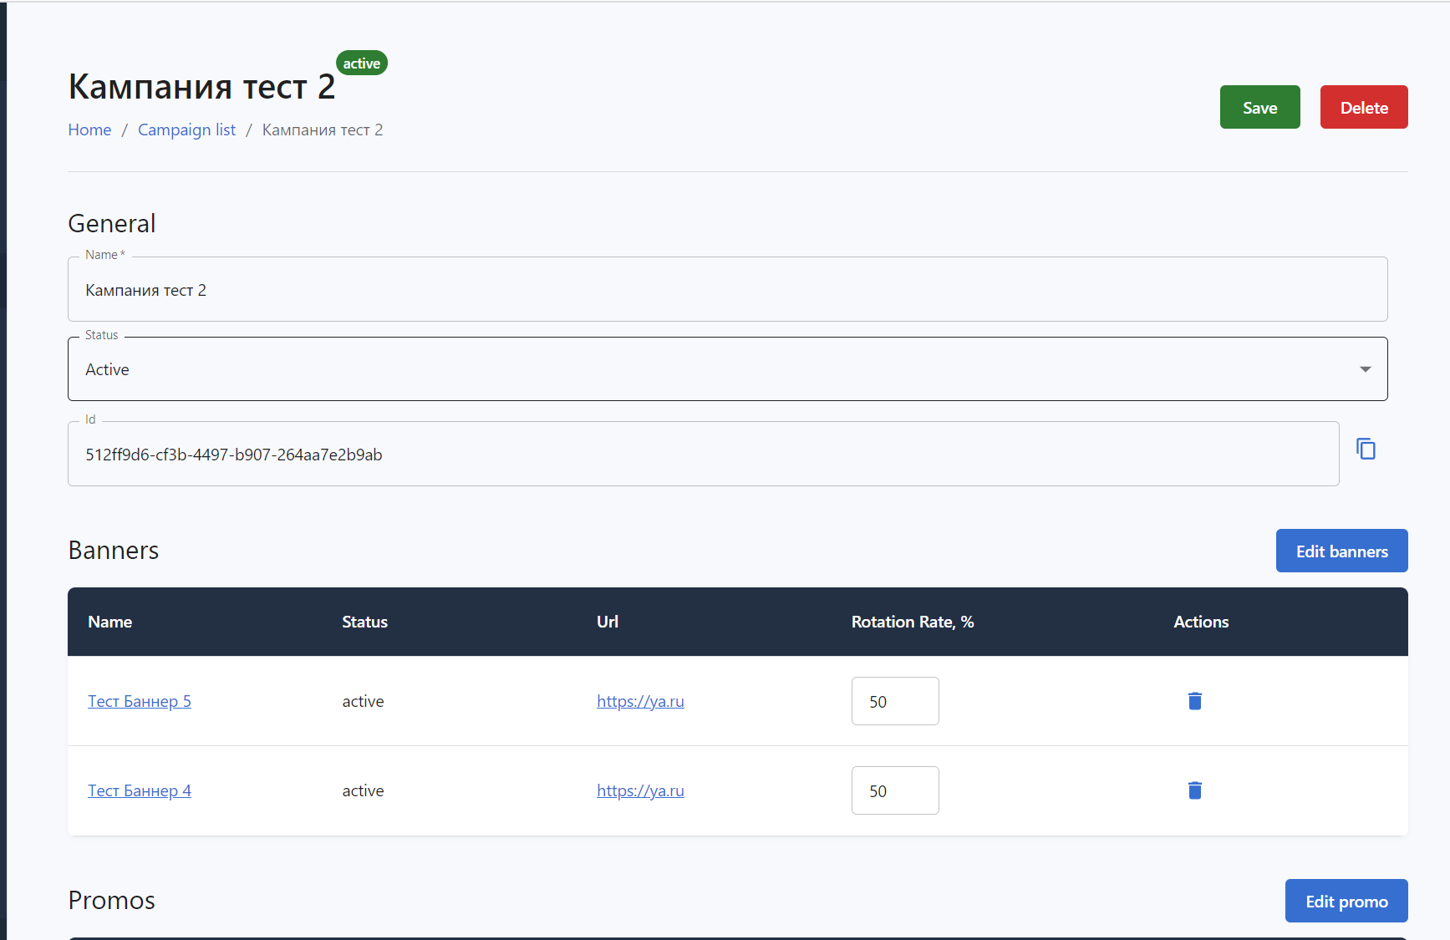The height and width of the screenshot is (940, 1450).
Task: Delete Тест Баннер 5 with trash icon
Action: click(x=1194, y=701)
